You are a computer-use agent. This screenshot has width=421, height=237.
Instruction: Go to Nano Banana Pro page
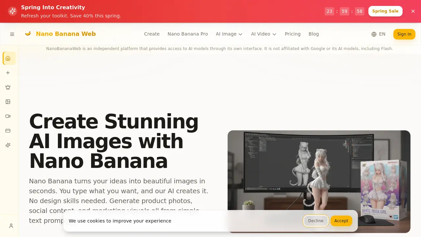188,34
